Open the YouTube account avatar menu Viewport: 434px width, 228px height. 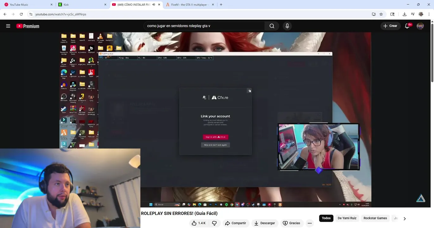coord(420,26)
